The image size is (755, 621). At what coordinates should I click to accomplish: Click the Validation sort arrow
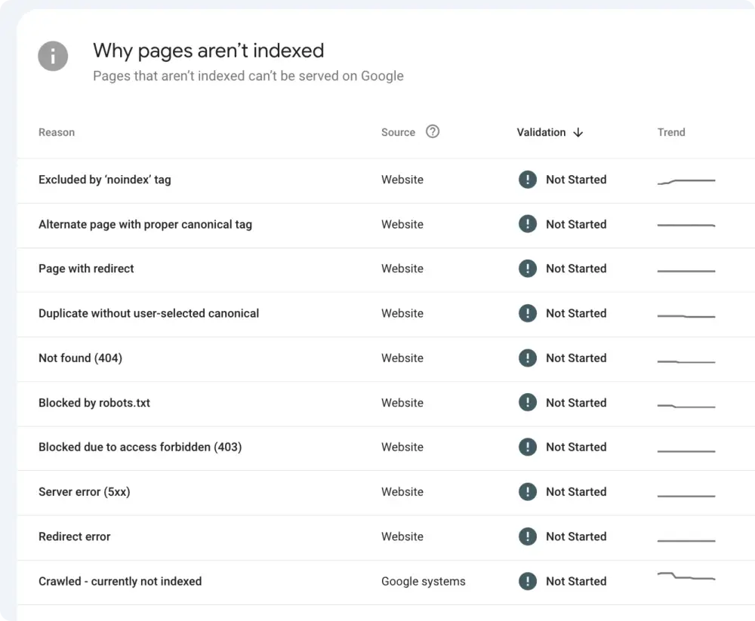578,132
